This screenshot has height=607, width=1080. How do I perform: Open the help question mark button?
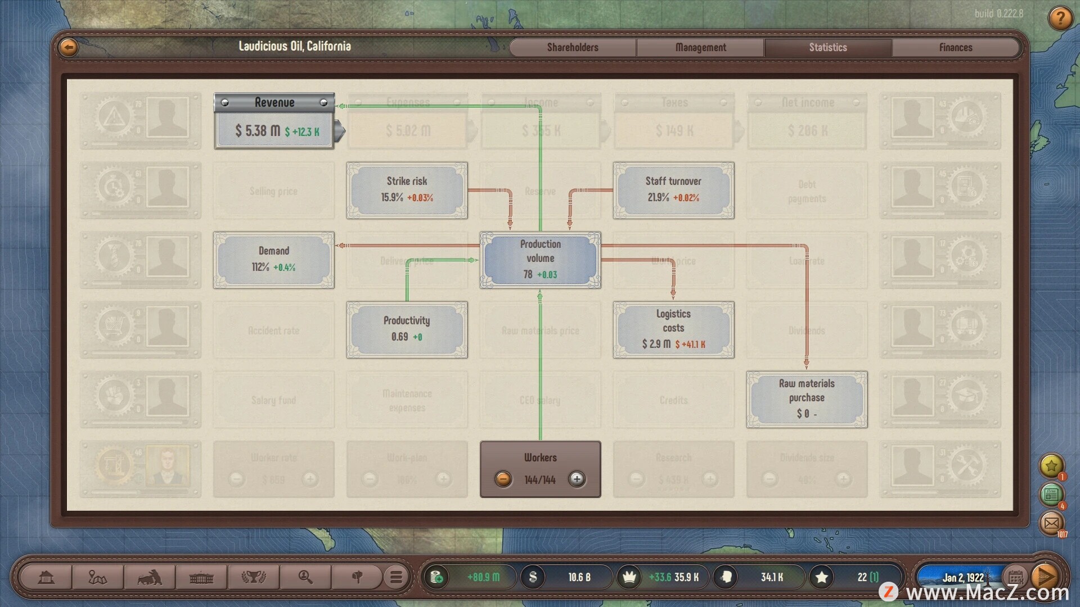(x=1060, y=19)
